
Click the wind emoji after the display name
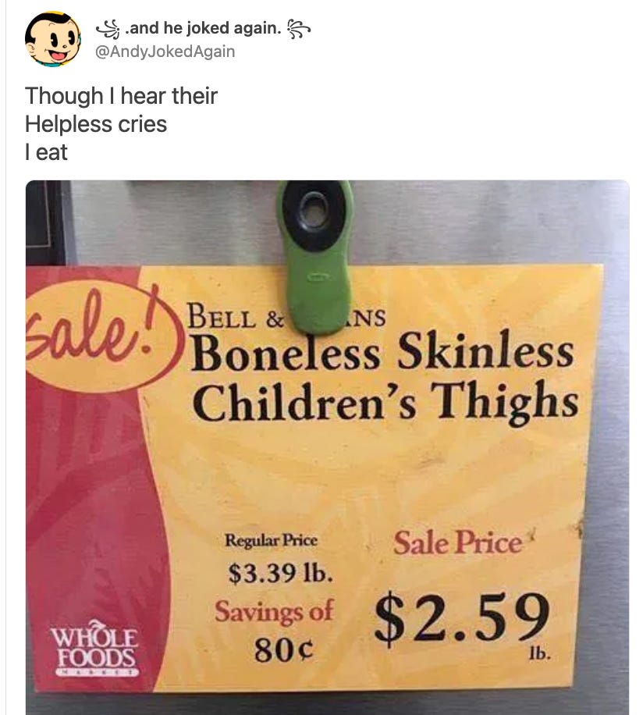pyautogui.click(x=299, y=29)
